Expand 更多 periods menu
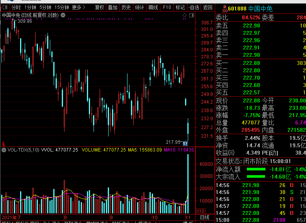The width and height of the screenshot is (306, 223). [x=79, y=7]
